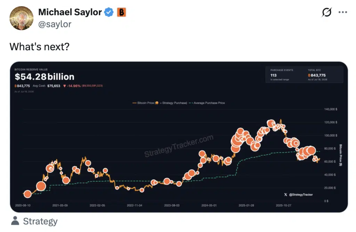This screenshot has width=356, height=232.
Task: Click the $54.28 billion reserve value
Action: [44, 77]
